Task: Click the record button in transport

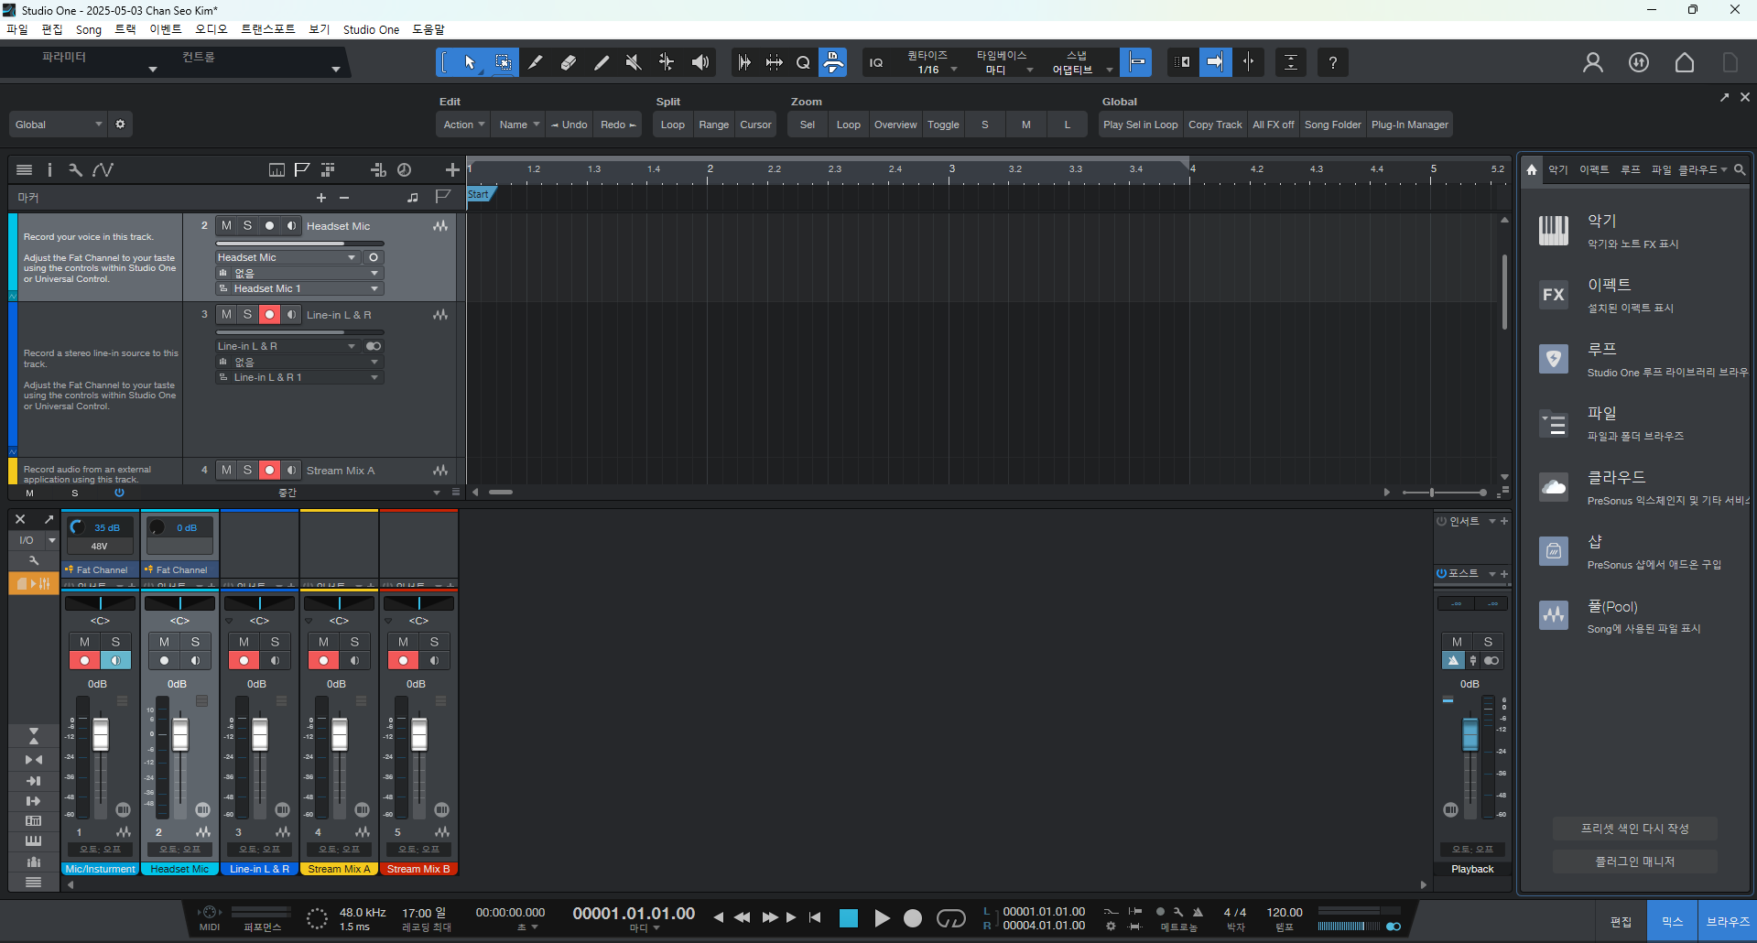Action: [913, 918]
